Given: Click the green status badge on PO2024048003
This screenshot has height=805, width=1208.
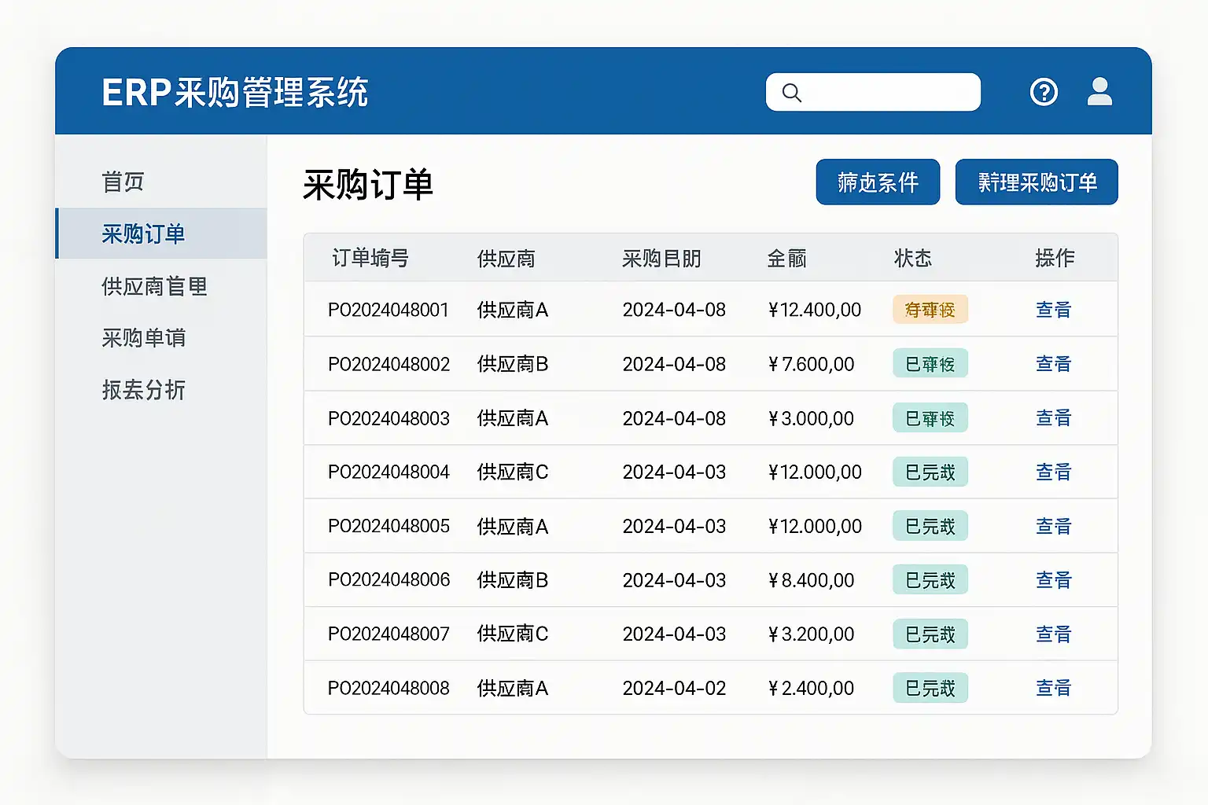Looking at the screenshot, I should [x=930, y=418].
